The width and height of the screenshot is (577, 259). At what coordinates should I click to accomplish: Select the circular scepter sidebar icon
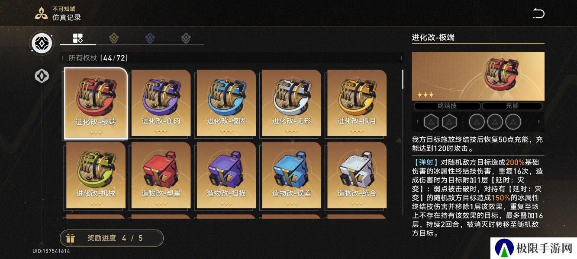(x=42, y=43)
